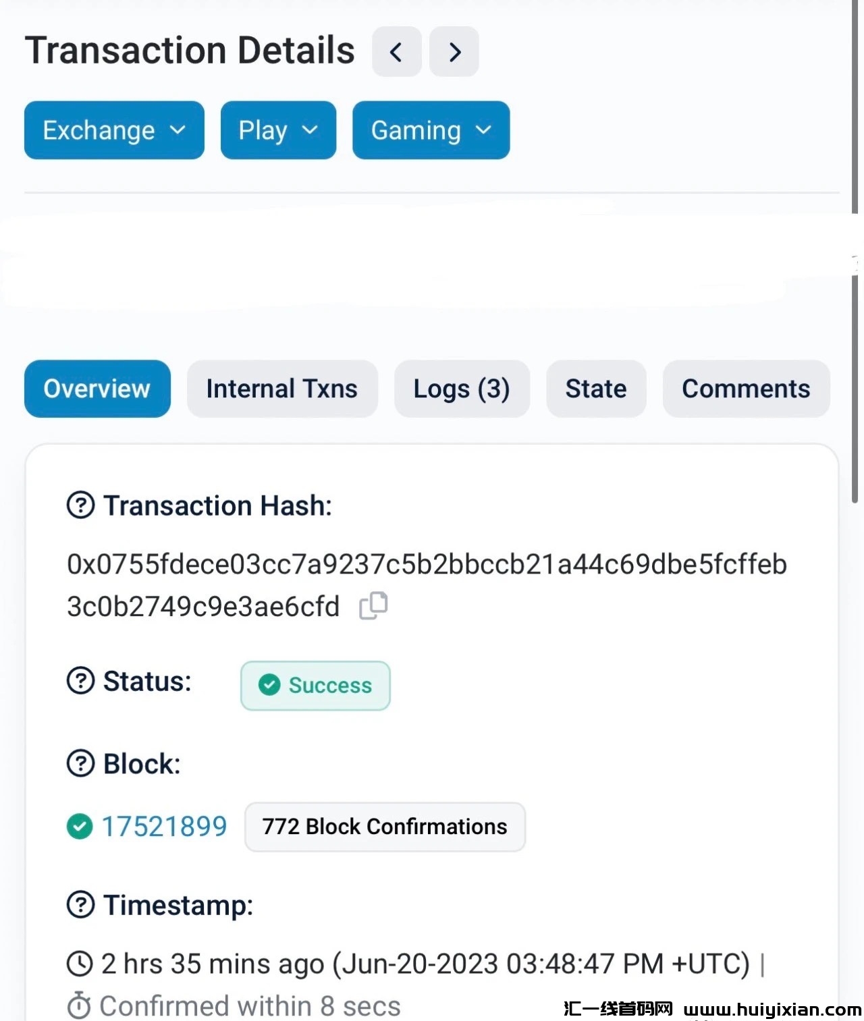Go to previous transaction arrow
This screenshot has width=864, height=1021.
pyautogui.click(x=396, y=52)
